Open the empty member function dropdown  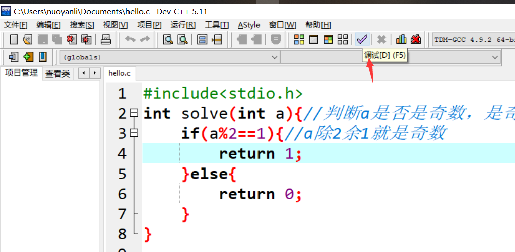(x=391, y=57)
